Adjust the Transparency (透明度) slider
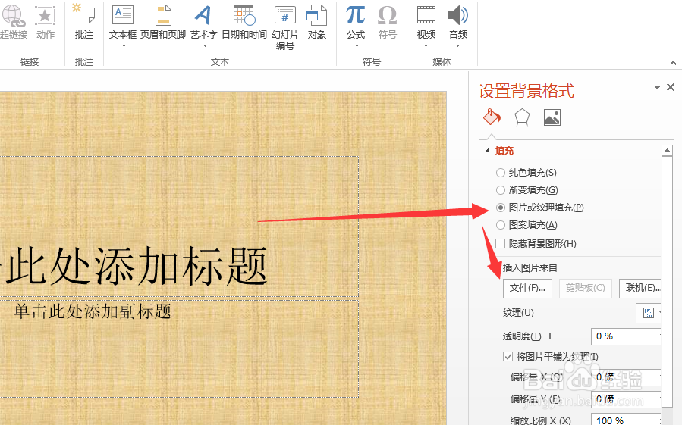The image size is (682, 425). 568,336
